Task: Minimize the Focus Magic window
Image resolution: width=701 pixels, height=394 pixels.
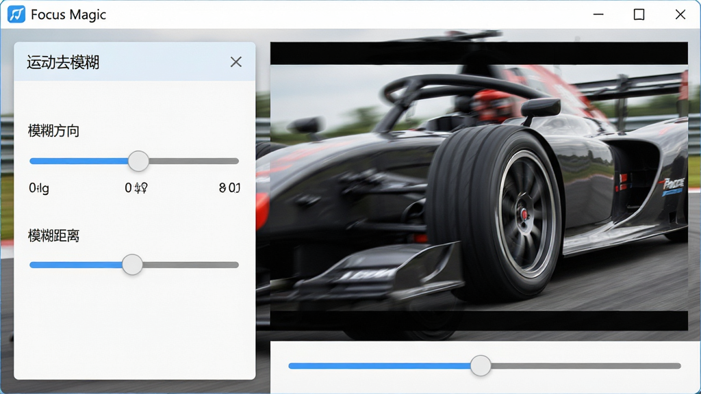Action: point(598,14)
